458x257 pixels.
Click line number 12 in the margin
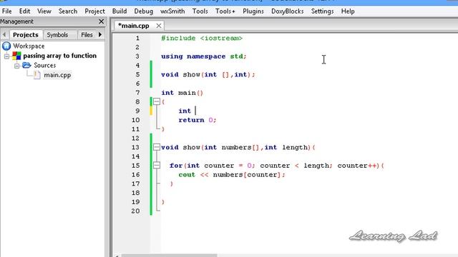(135, 138)
